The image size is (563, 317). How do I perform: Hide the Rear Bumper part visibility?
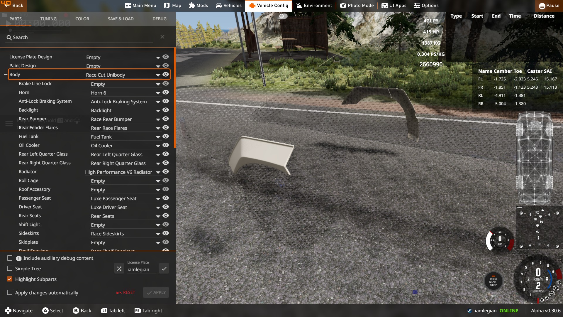pos(166,119)
